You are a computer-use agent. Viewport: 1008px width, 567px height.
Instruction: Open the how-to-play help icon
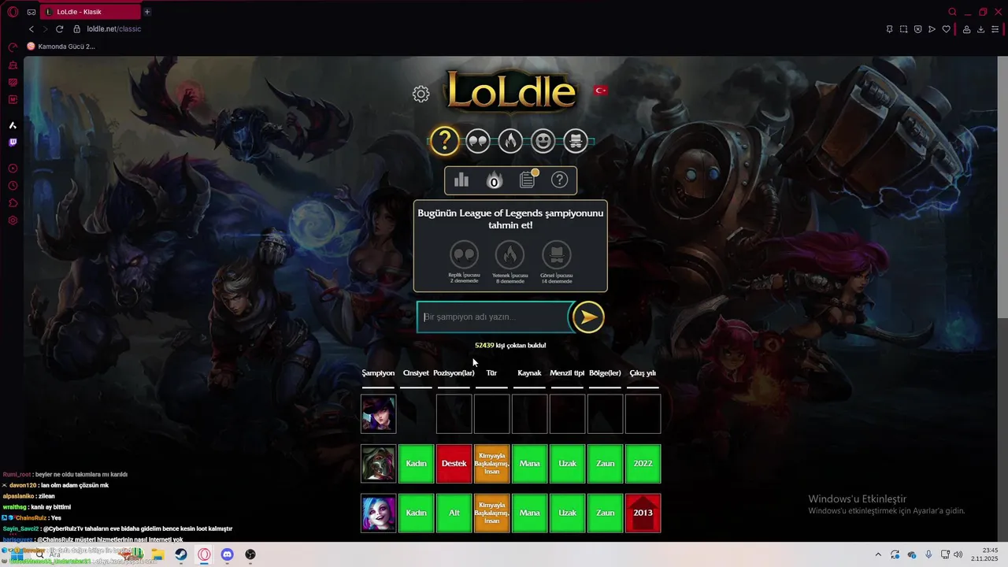pos(559,180)
